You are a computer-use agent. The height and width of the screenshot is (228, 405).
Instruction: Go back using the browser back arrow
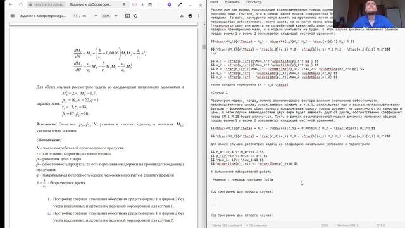pos(11,4)
